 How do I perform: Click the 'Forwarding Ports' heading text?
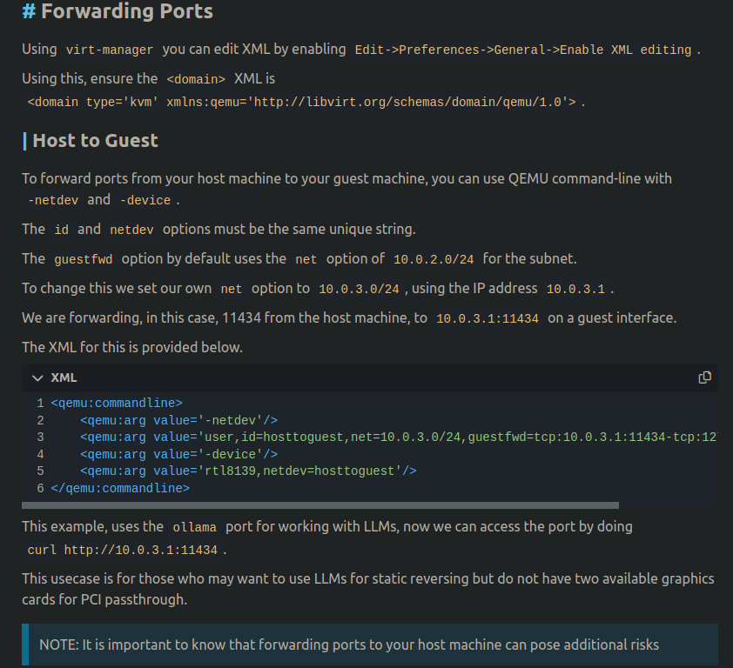click(x=127, y=11)
